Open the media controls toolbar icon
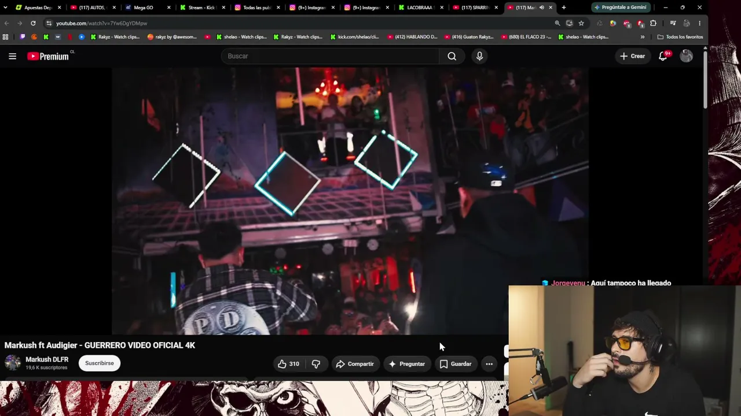The width and height of the screenshot is (741, 416). coord(673,23)
